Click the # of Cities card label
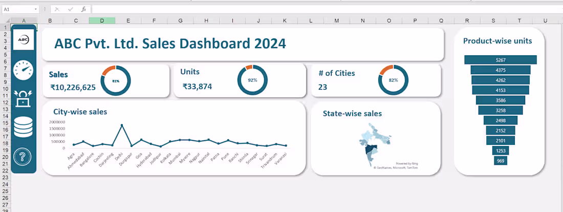 click(x=337, y=73)
